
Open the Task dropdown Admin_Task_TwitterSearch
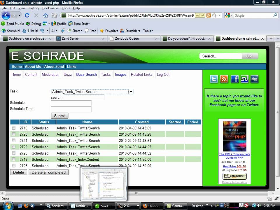tap(92, 92)
